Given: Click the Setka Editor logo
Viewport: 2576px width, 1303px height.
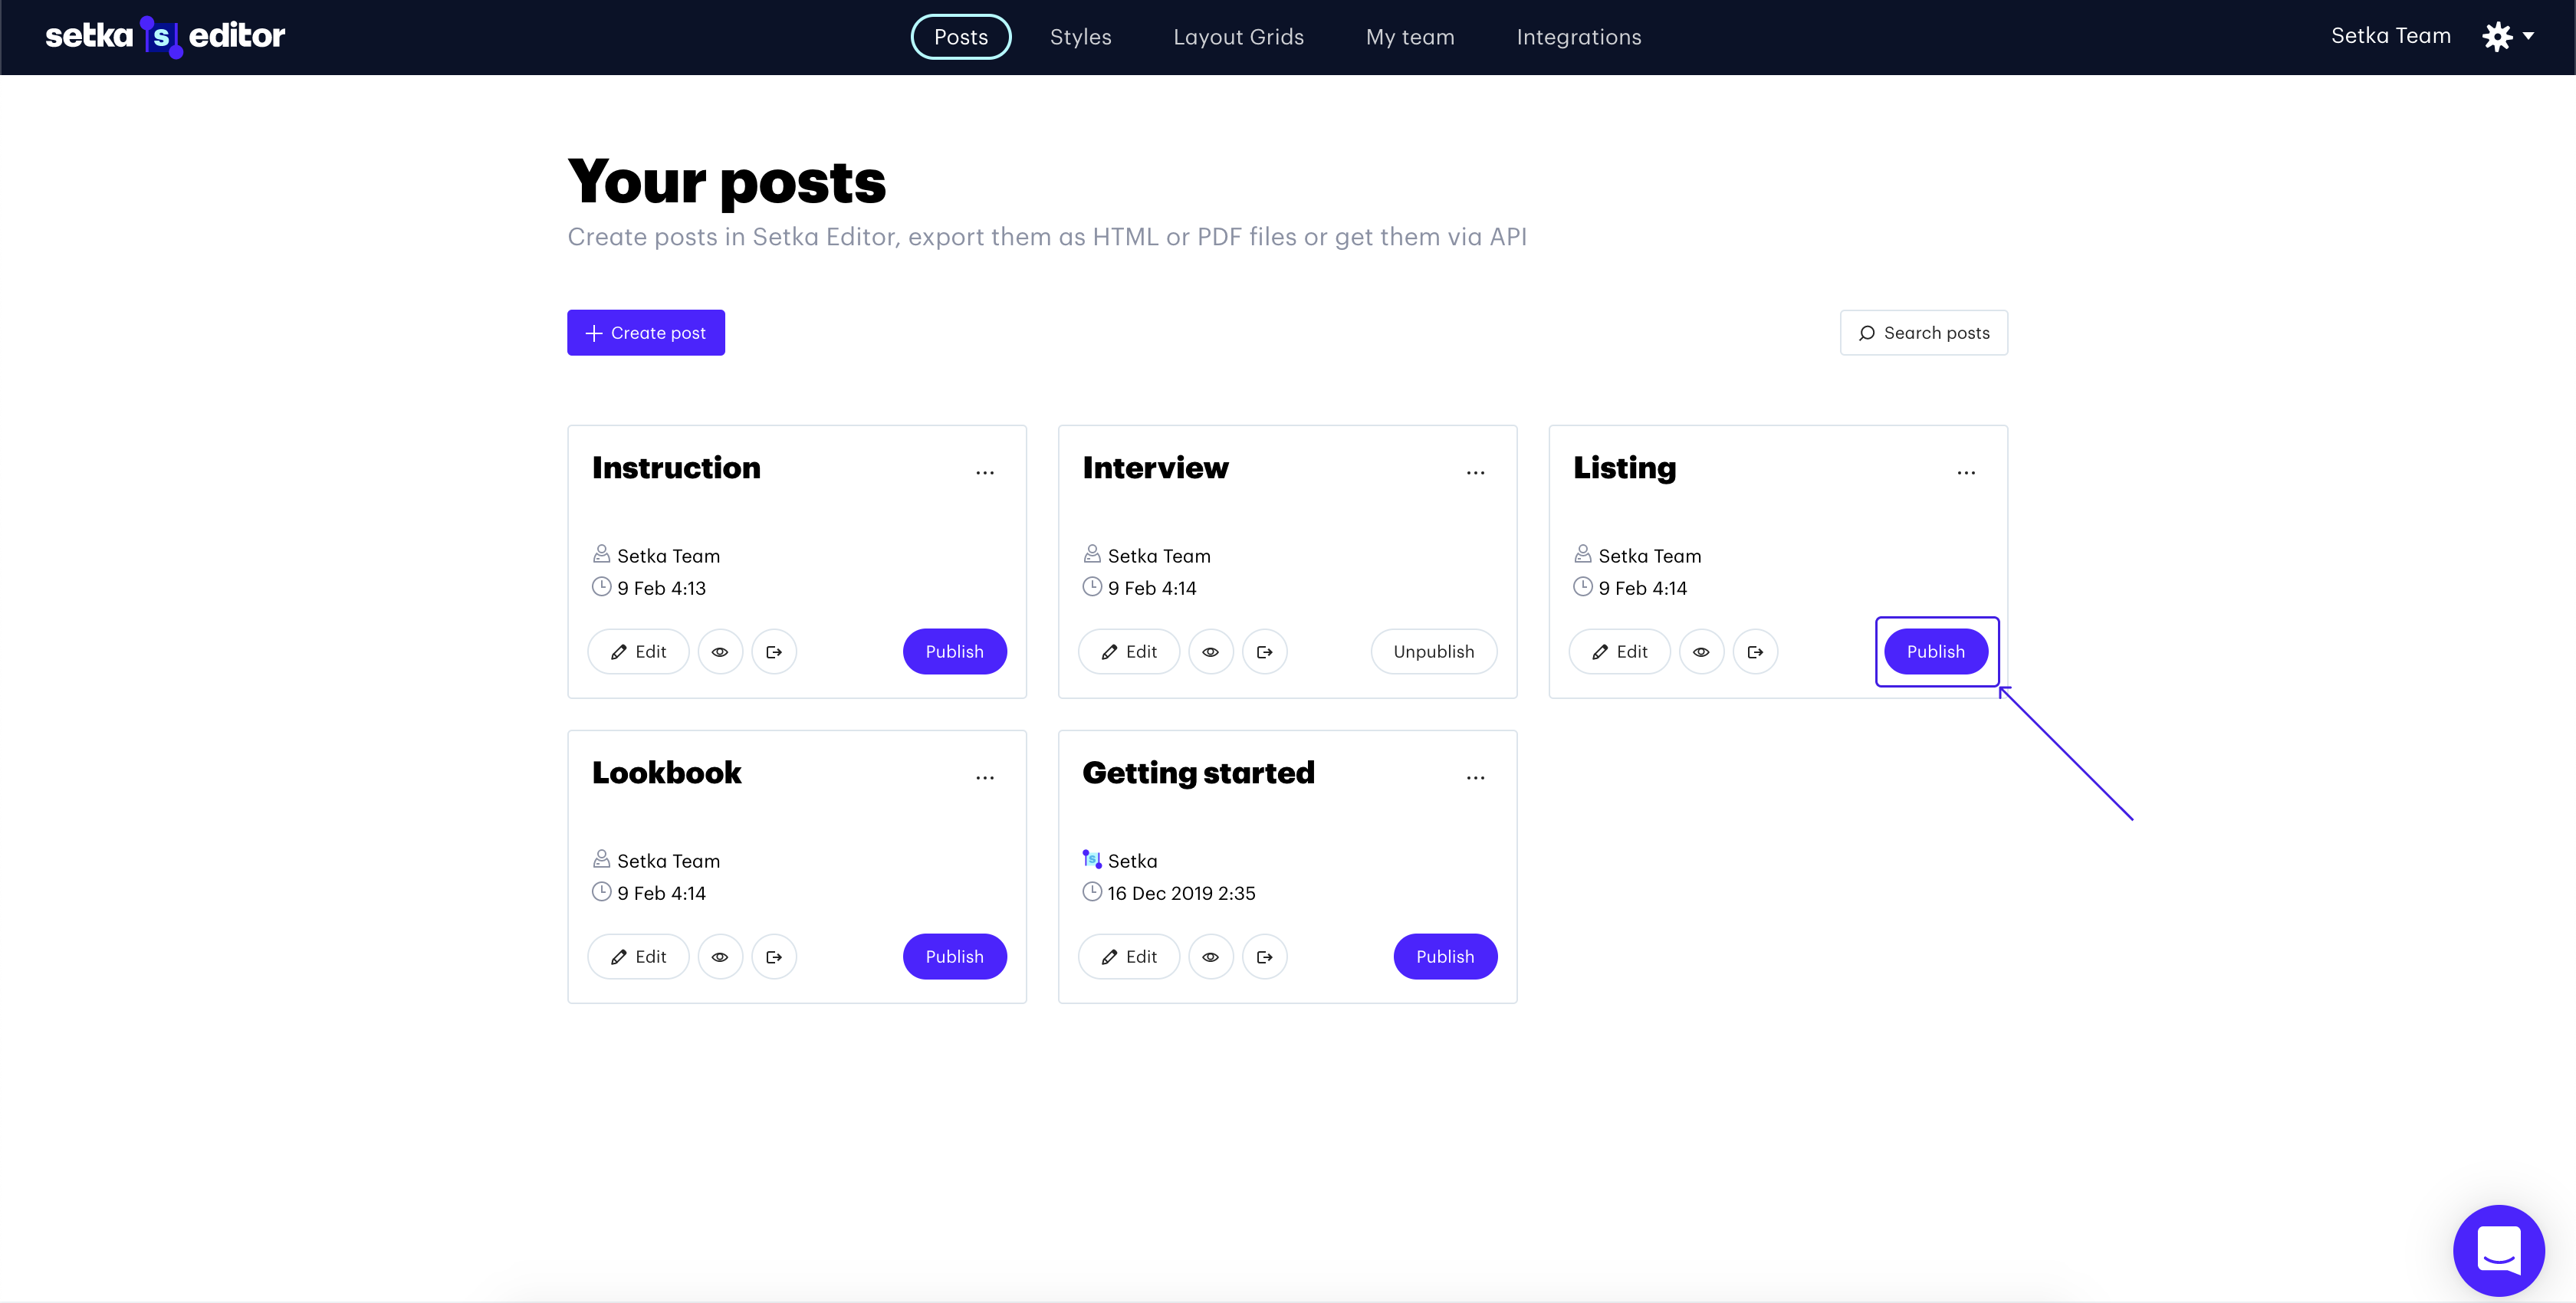Looking at the screenshot, I should pyautogui.click(x=165, y=36).
